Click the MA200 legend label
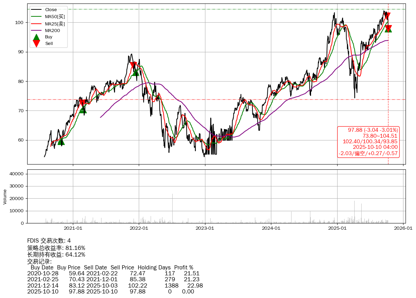 click(x=52, y=30)
